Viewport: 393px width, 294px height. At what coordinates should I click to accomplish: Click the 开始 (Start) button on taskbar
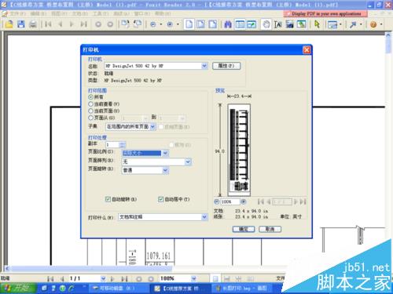point(18,289)
